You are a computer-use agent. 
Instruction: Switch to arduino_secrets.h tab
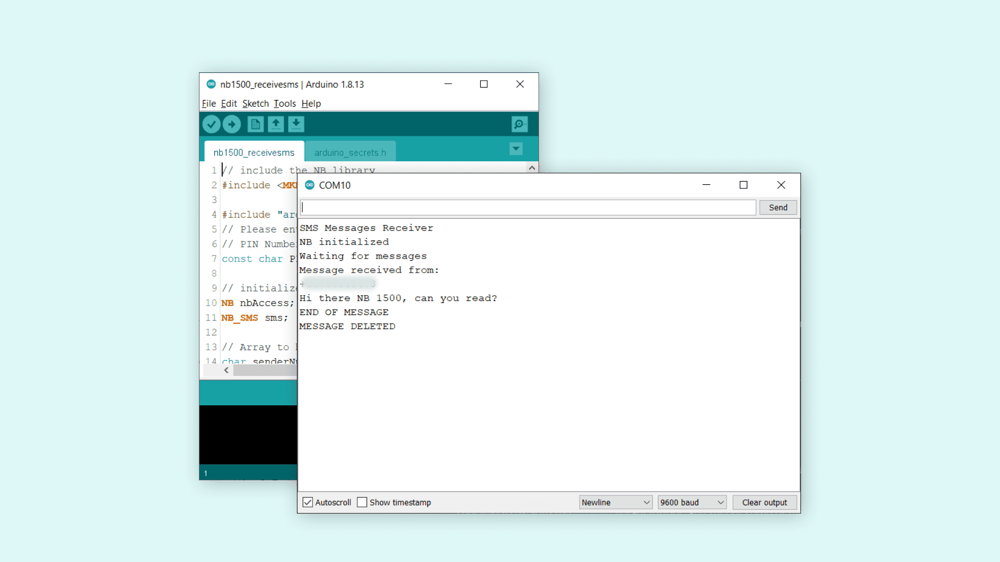(x=350, y=152)
